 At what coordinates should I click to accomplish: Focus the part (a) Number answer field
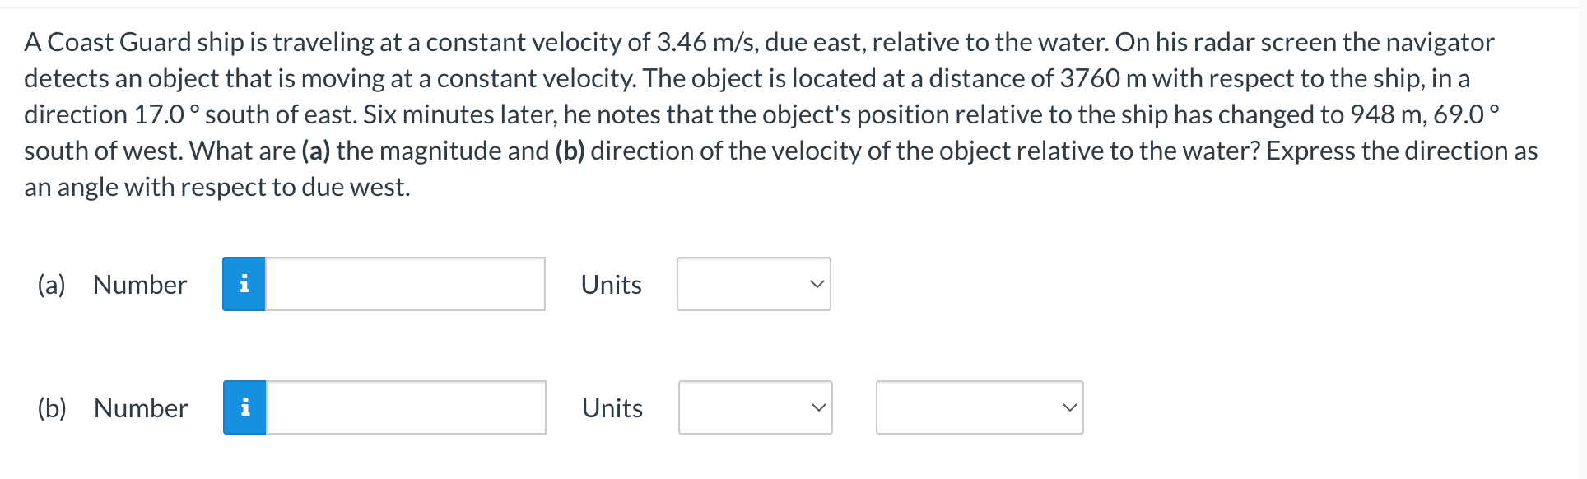coord(405,284)
